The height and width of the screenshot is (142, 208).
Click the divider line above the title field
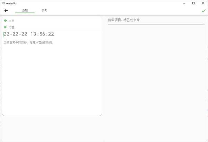[x=52, y=31]
